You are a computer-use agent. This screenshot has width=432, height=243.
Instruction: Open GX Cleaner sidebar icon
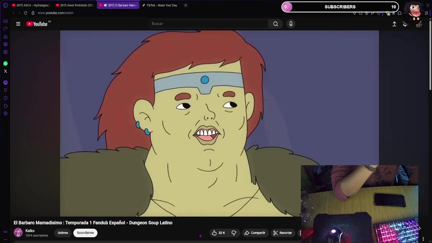pyautogui.click(x=5, y=37)
